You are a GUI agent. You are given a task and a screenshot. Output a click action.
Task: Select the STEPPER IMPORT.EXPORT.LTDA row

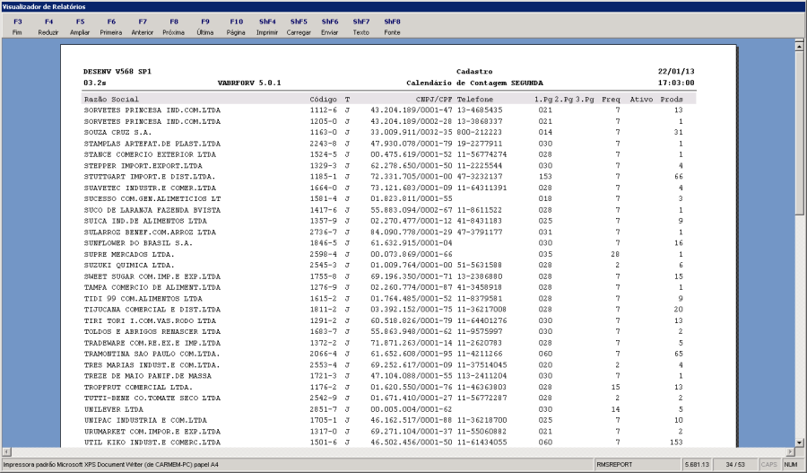[x=384, y=166]
